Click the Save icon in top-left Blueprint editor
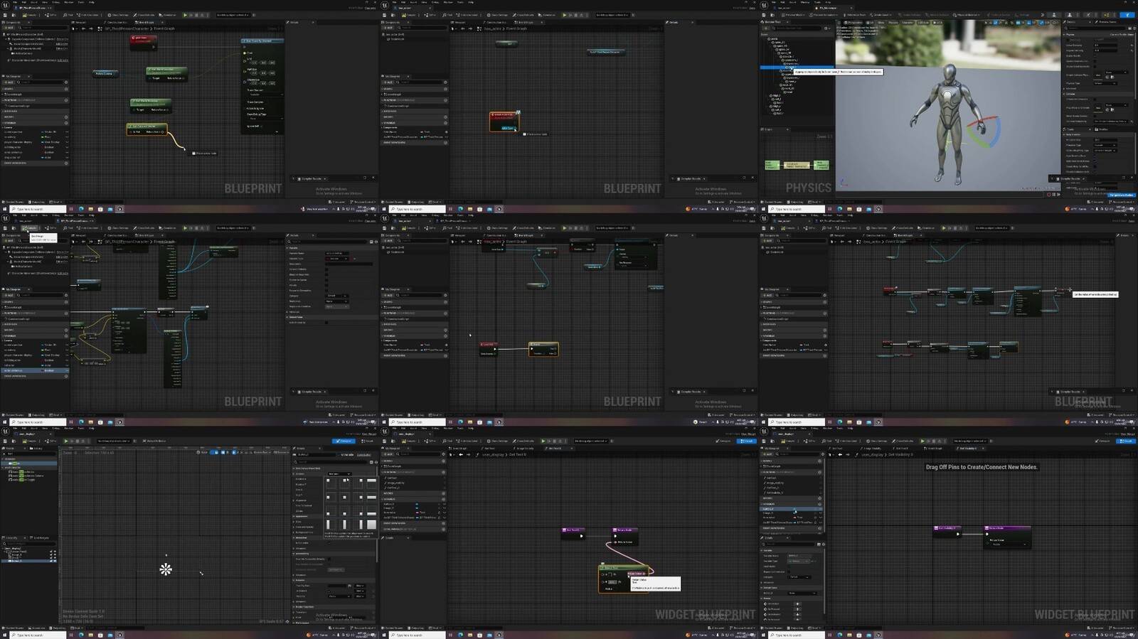 pos(5,15)
